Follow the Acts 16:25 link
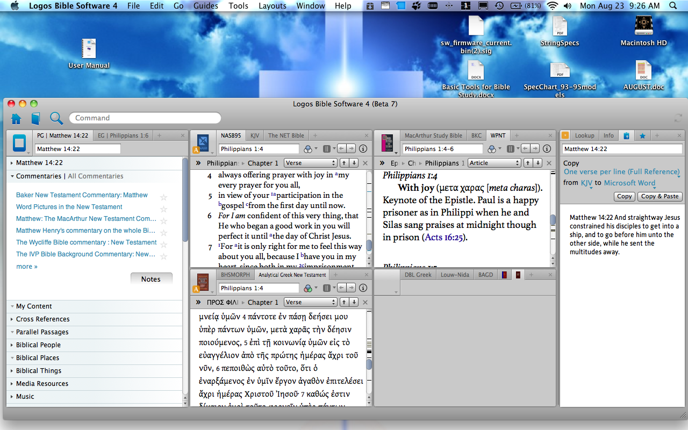 click(x=445, y=237)
